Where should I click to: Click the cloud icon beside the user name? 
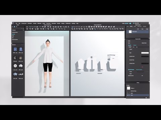[x=130, y=23]
